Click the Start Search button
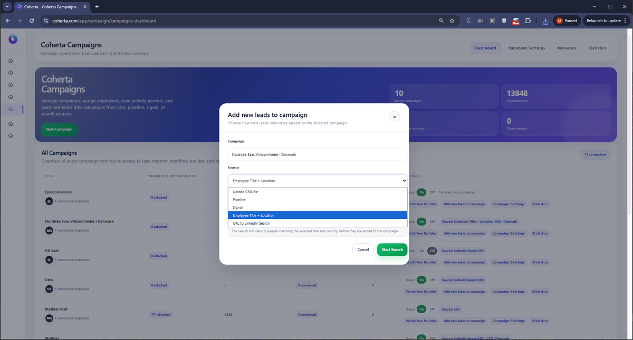Image resolution: width=633 pixels, height=340 pixels. (392, 249)
